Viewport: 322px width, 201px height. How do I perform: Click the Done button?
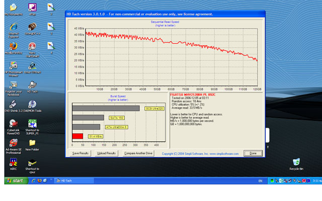pyautogui.click(x=253, y=153)
